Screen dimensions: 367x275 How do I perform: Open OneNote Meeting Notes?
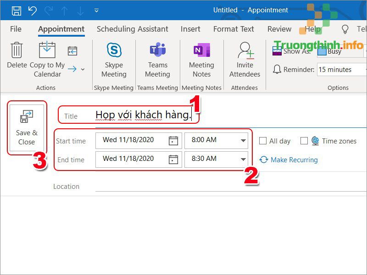coord(201,60)
